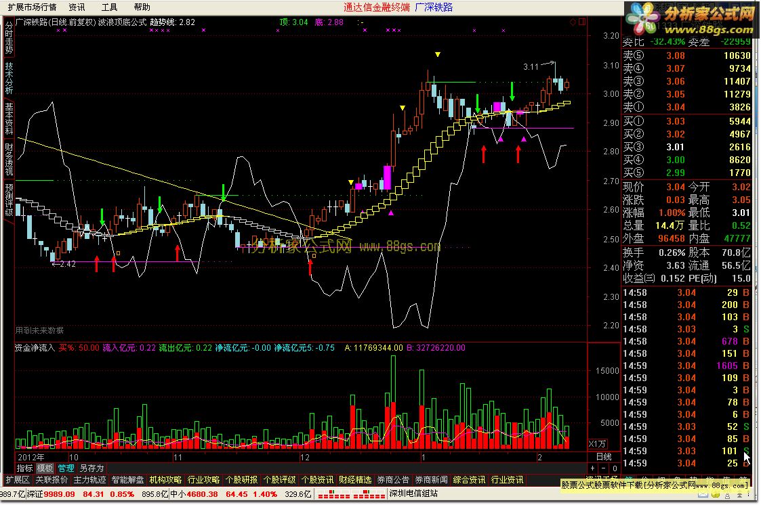The width and height of the screenshot is (761, 505).
Task: Open the 智能解盘 bottom tab
Action: [x=127, y=480]
